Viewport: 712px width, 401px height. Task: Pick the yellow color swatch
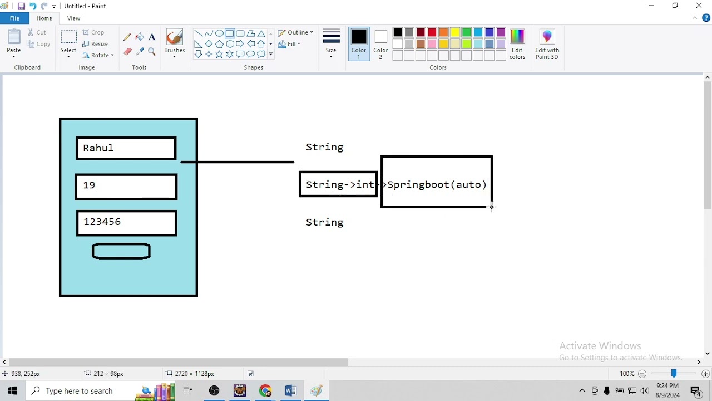click(455, 32)
